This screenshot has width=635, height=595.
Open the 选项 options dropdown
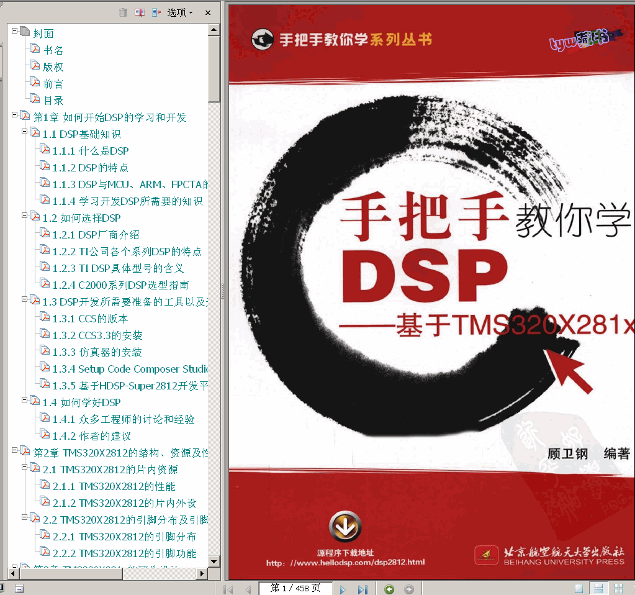click(180, 12)
